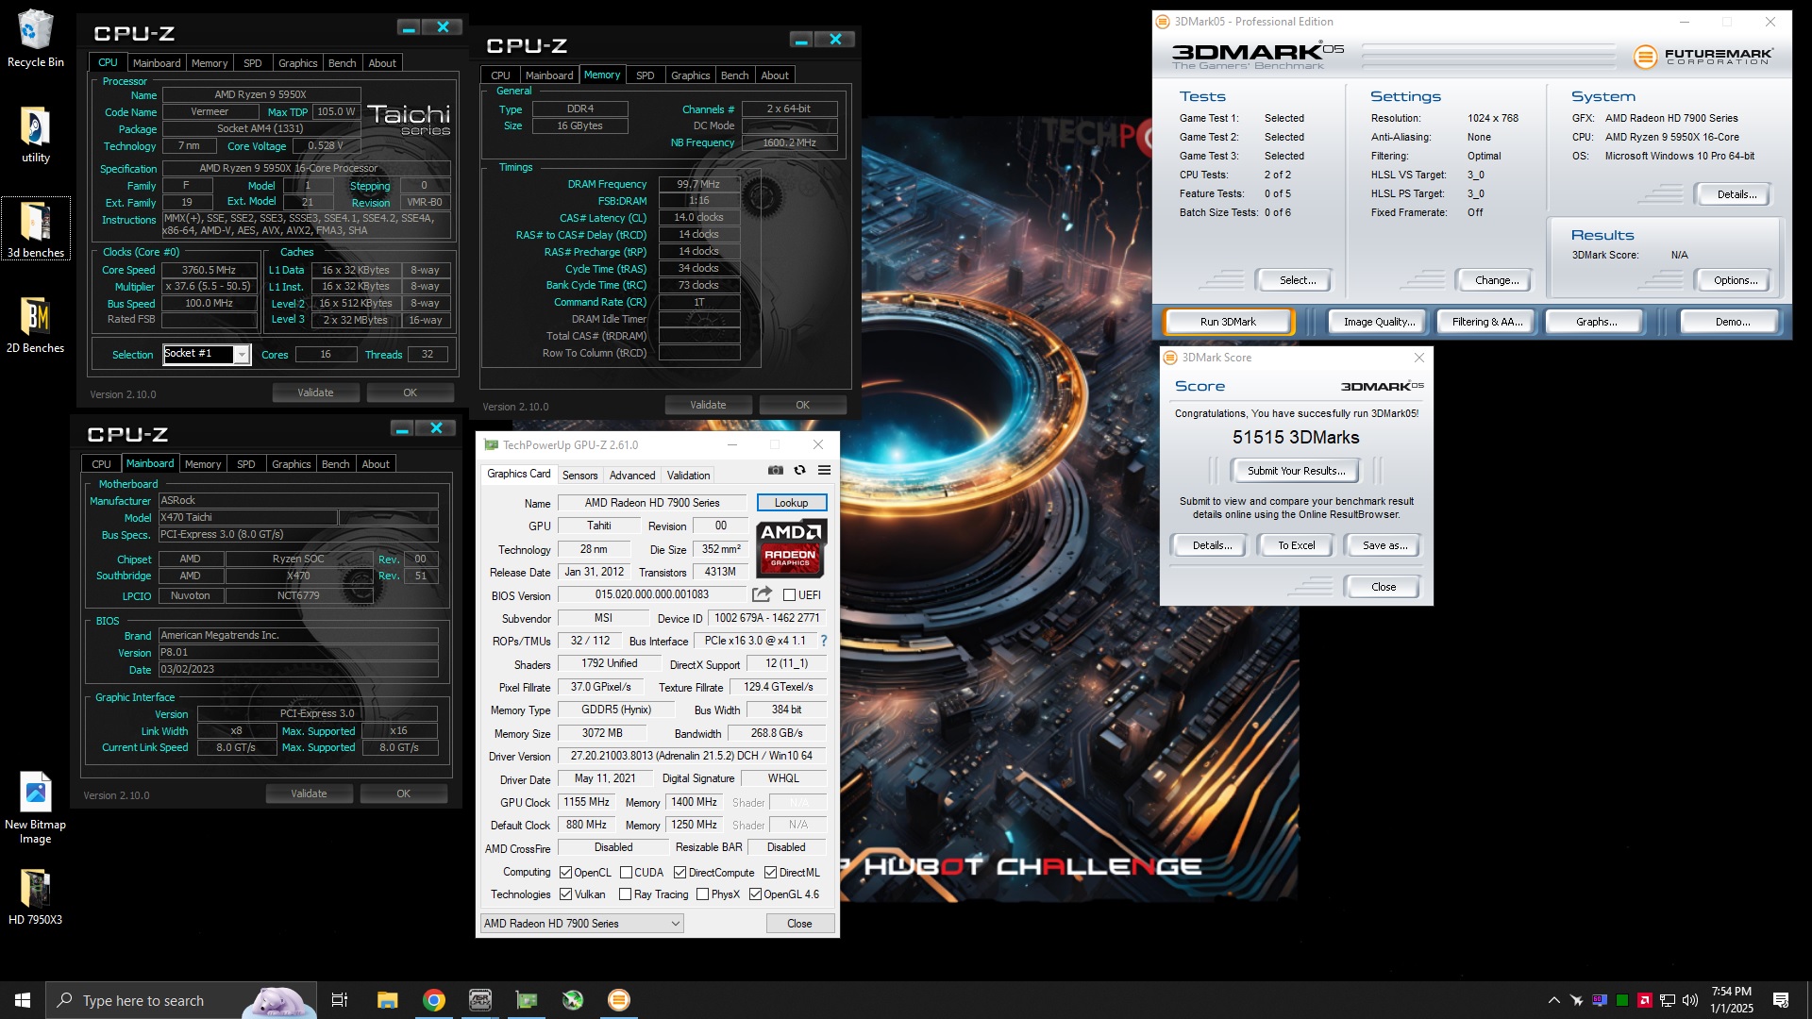Switch to the Sensors tab in GPU-Z

click(579, 476)
